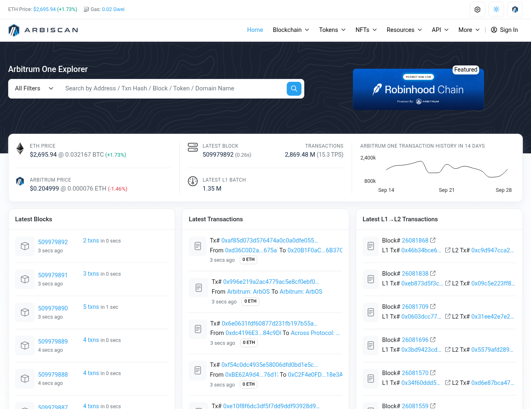This screenshot has width=531, height=409.
Task: Expand the More menu
Action: [469, 30]
